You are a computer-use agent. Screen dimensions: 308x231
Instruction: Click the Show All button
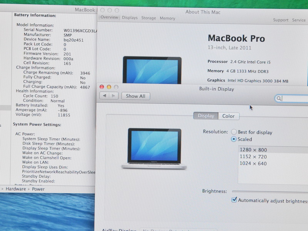coord(136,96)
